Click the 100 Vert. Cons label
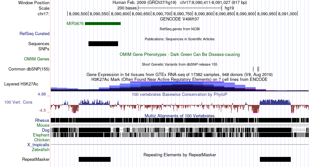 click(18, 102)
